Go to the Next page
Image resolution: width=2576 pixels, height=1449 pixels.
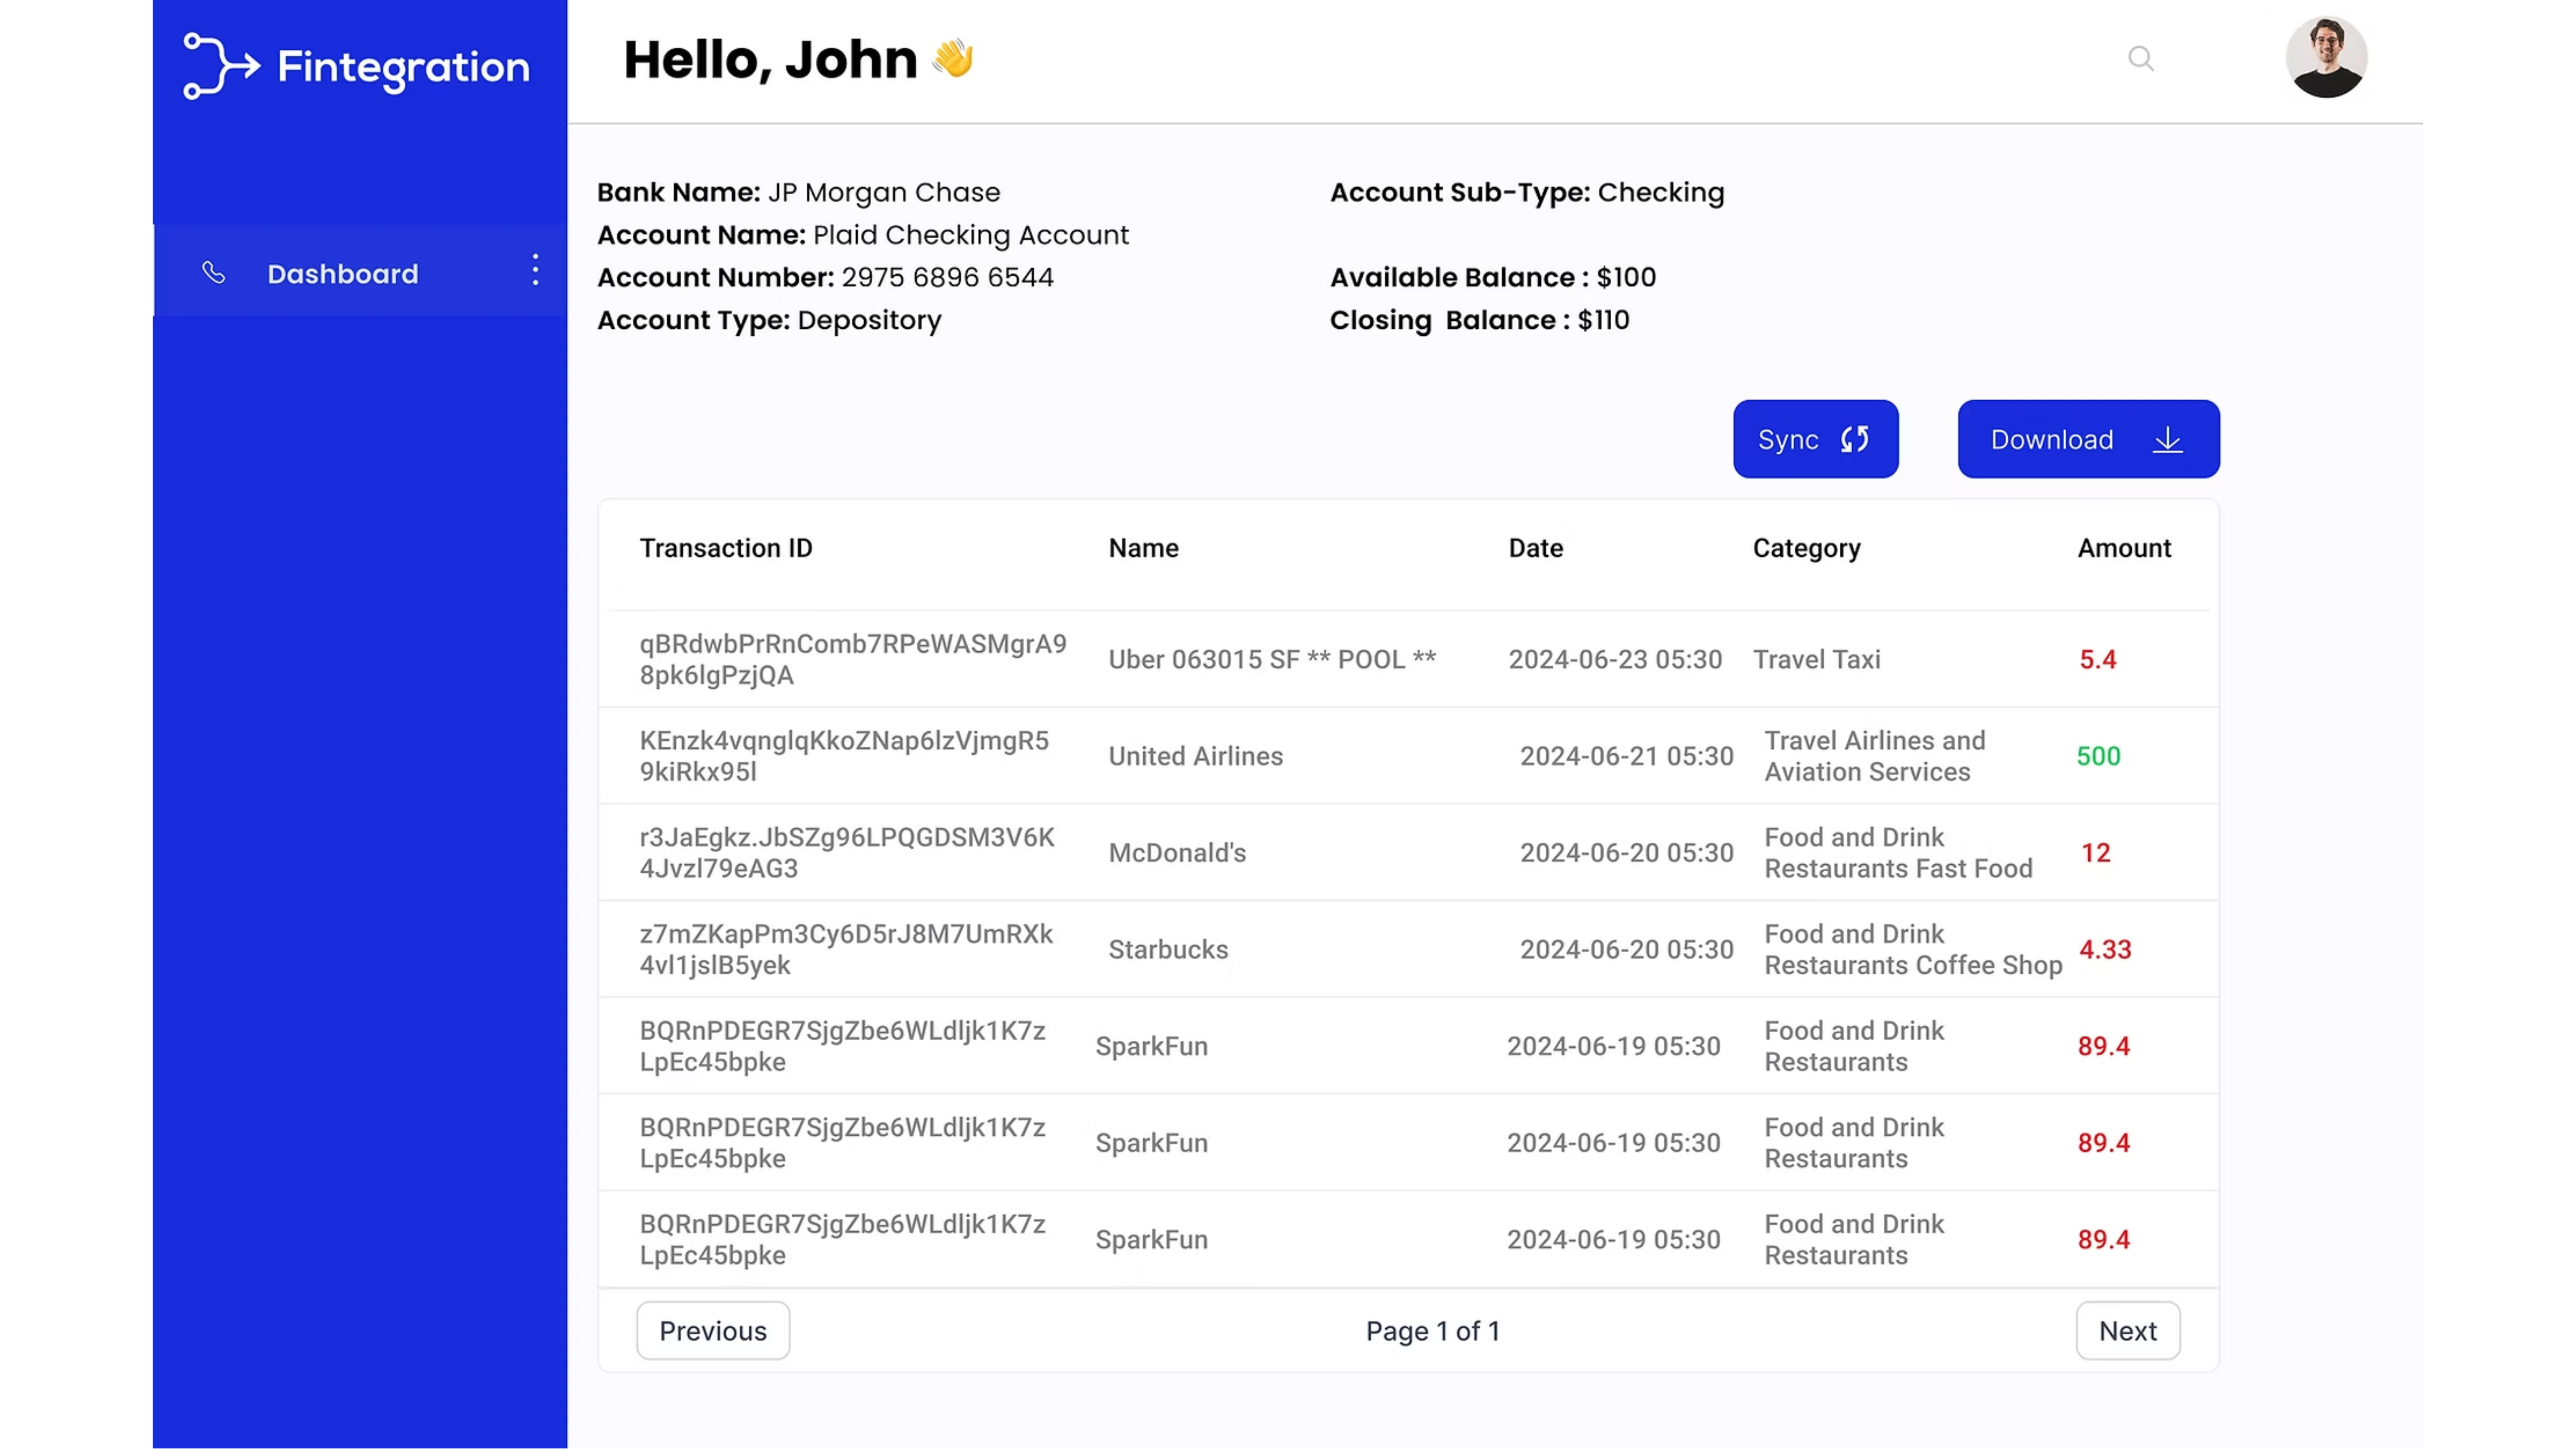[x=2127, y=1330]
